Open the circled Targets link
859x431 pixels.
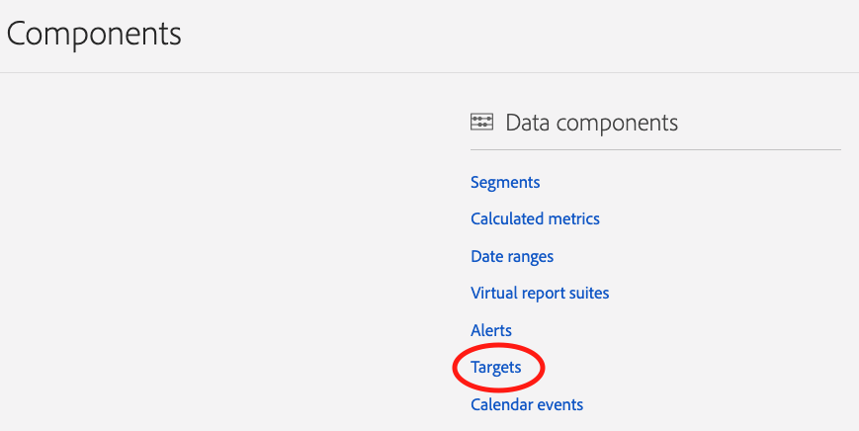click(496, 368)
